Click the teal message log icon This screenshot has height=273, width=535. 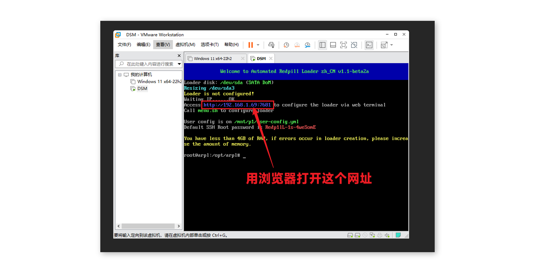(x=398, y=235)
